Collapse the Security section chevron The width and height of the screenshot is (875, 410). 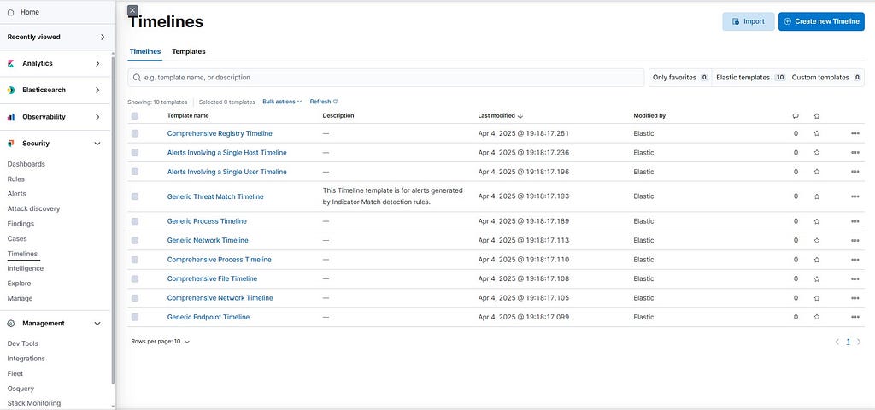[97, 143]
